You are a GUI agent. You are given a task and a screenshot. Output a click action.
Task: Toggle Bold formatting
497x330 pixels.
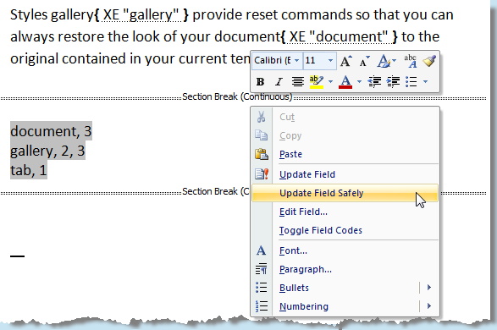pyautogui.click(x=260, y=82)
